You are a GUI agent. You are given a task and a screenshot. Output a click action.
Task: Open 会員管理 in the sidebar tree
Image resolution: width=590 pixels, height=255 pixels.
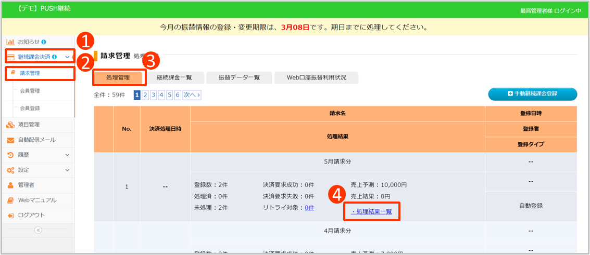click(x=30, y=91)
